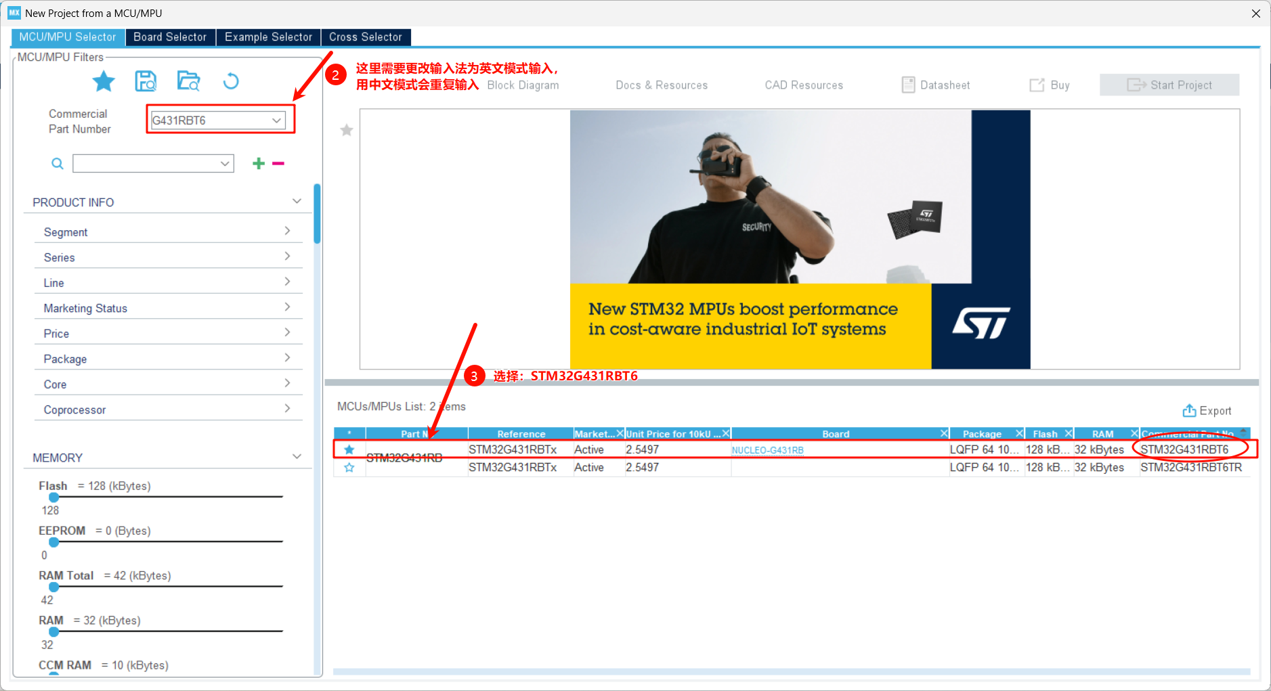
Task: Click the load saved search folder icon
Action: coord(188,81)
